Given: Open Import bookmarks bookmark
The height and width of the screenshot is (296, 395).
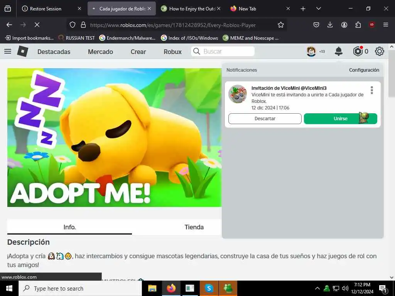Looking at the screenshot, I should (29, 38).
